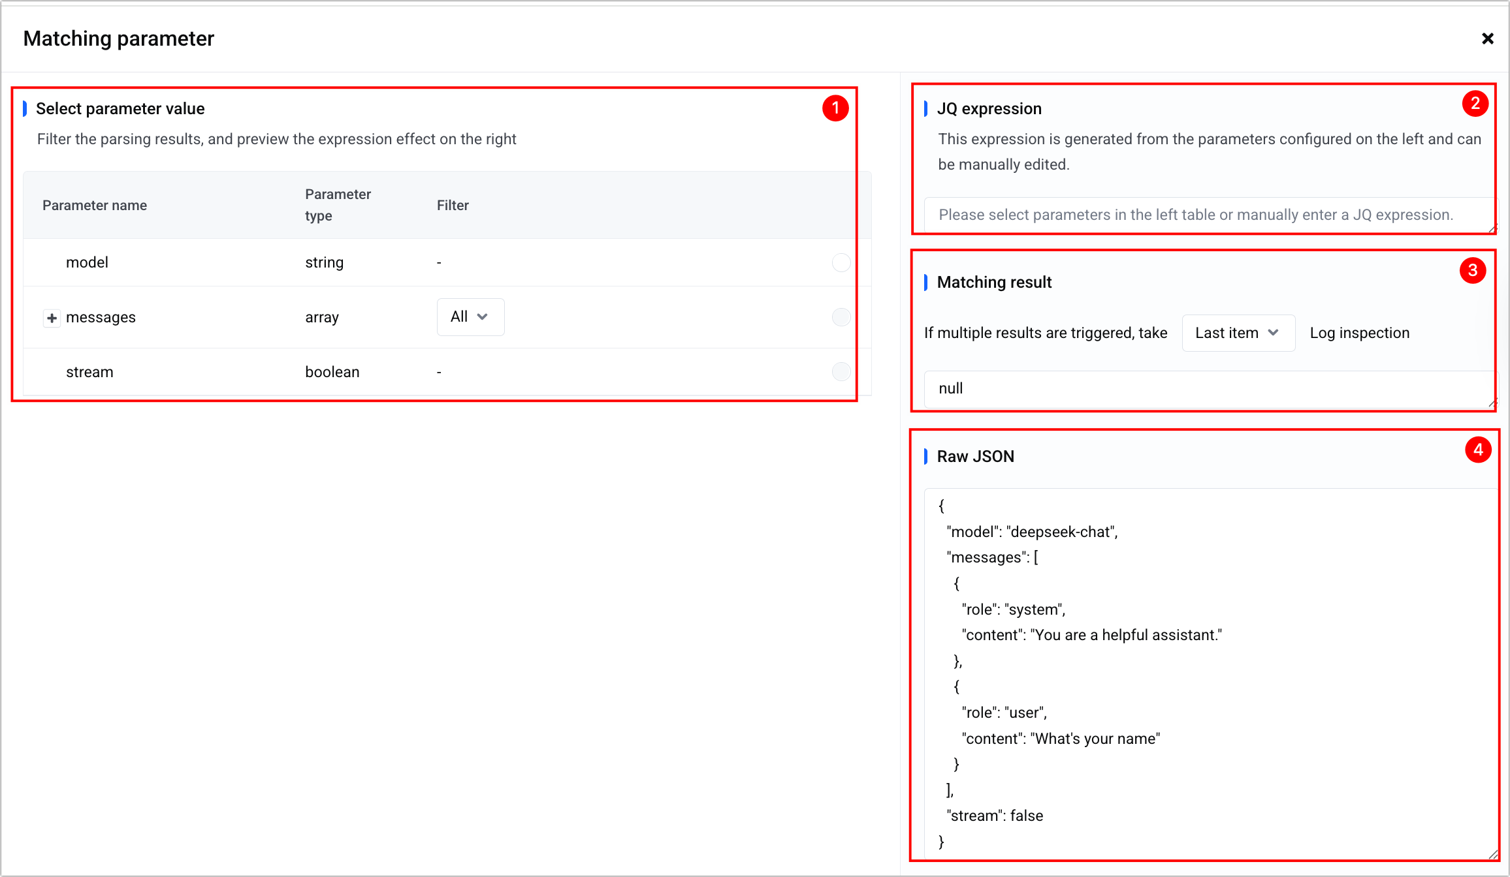The width and height of the screenshot is (1510, 877).
Task: Select the stream parameter radio button
Action: [x=841, y=372]
